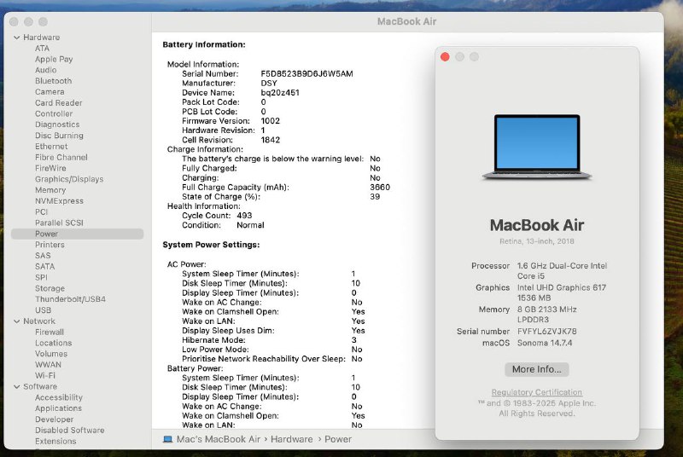
Task: Select Locations under Network
Action: coord(53,343)
